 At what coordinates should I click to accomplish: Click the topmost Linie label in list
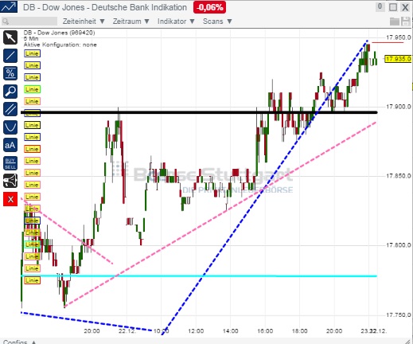click(32, 53)
